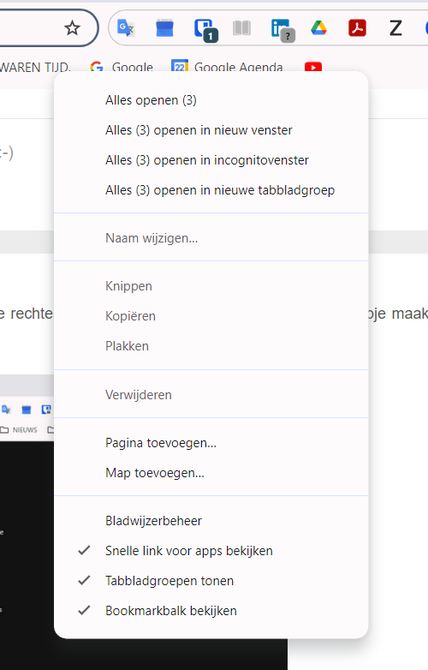Viewport: 428px width, 670px height.
Task: Open the Google Agenda bookmark
Action: tap(227, 67)
